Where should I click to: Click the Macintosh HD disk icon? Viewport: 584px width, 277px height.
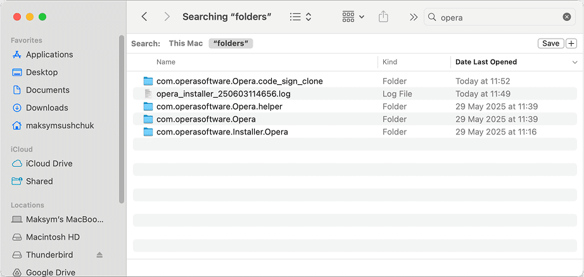(16, 237)
